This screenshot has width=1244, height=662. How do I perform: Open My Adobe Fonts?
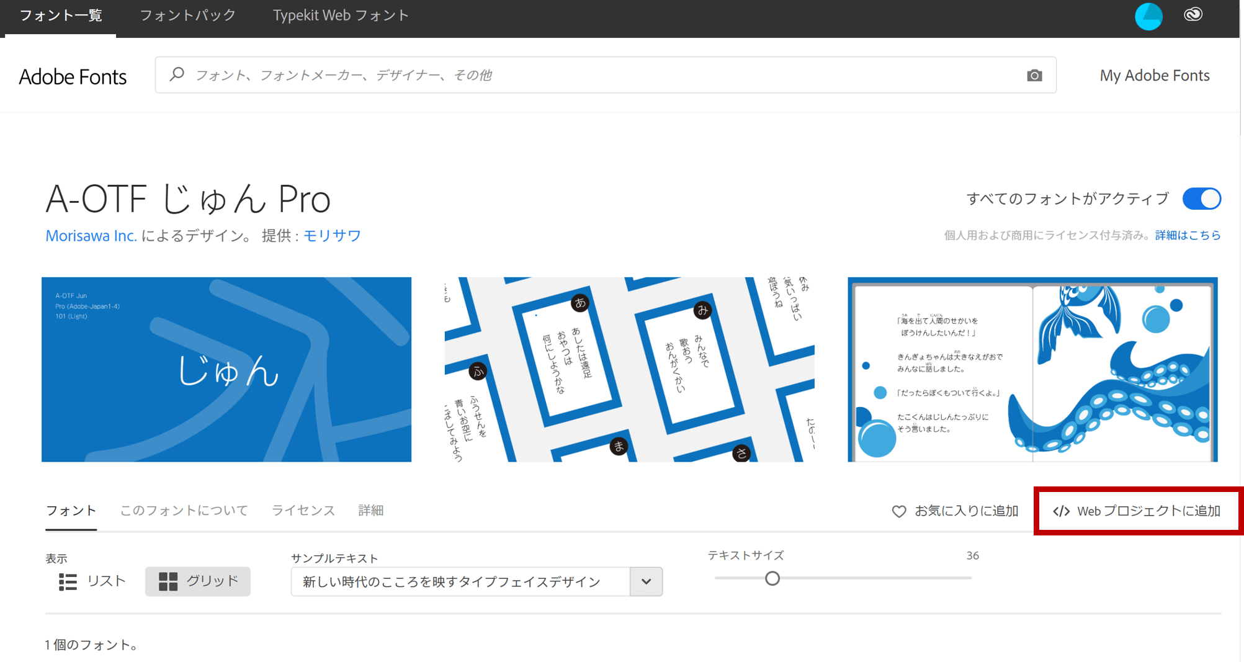pos(1155,75)
